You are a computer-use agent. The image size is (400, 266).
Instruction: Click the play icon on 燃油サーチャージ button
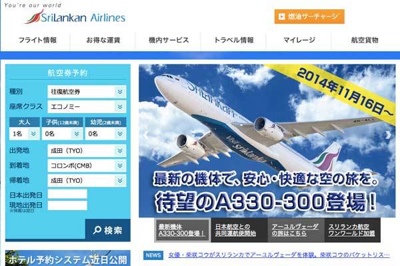pyautogui.click(x=281, y=17)
